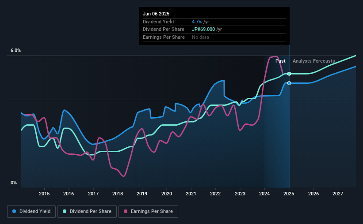This screenshot has width=363, height=224.
Task: Toggle the Earnings Per Share legend button
Action: 148,212
